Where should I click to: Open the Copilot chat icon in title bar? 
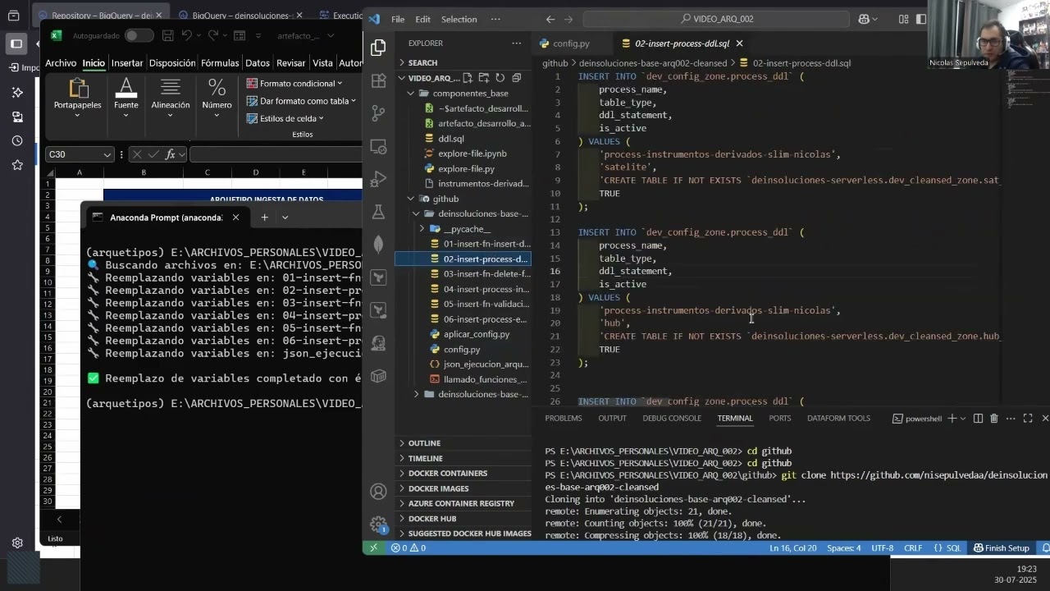point(864,19)
